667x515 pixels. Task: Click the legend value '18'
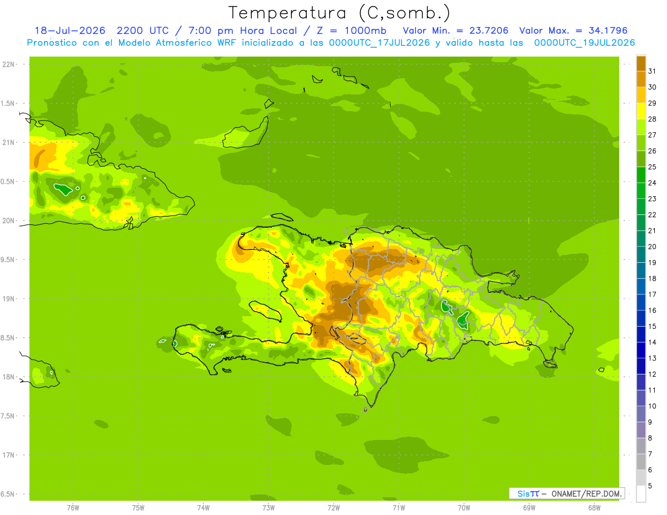tap(653, 279)
